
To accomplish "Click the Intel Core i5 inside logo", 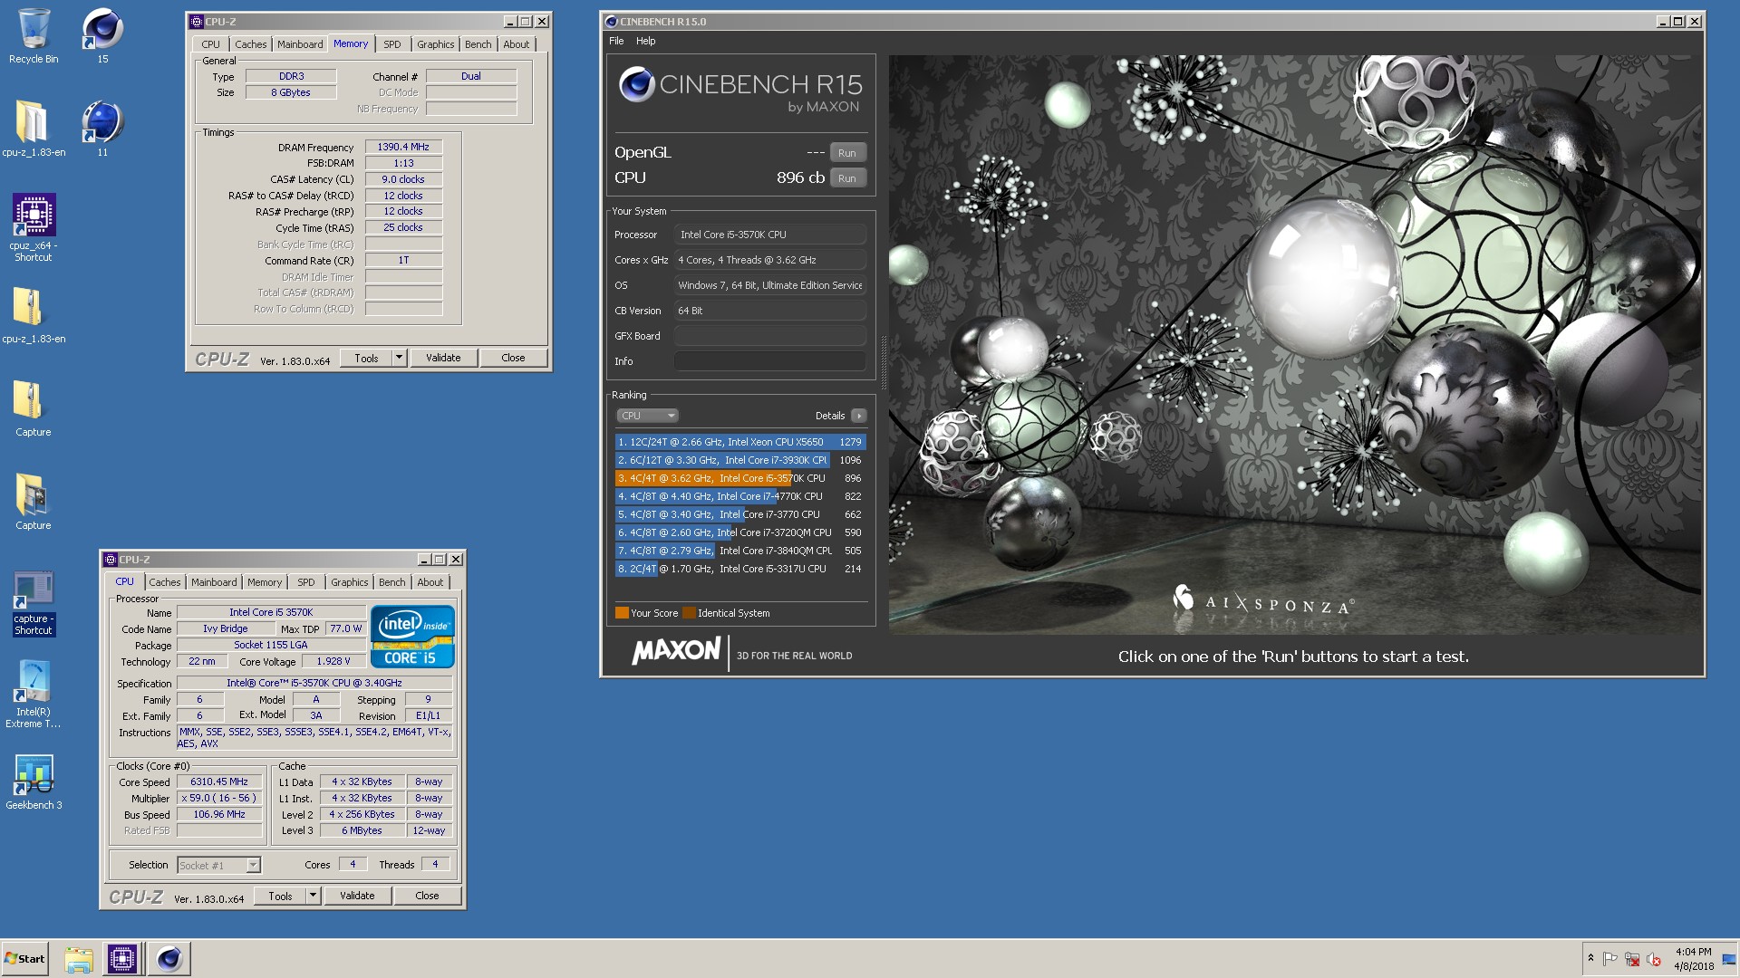I will [x=412, y=636].
